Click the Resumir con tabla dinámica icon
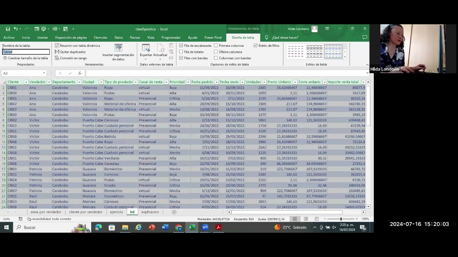Viewport: 458px width, 257px height. pos(57,46)
